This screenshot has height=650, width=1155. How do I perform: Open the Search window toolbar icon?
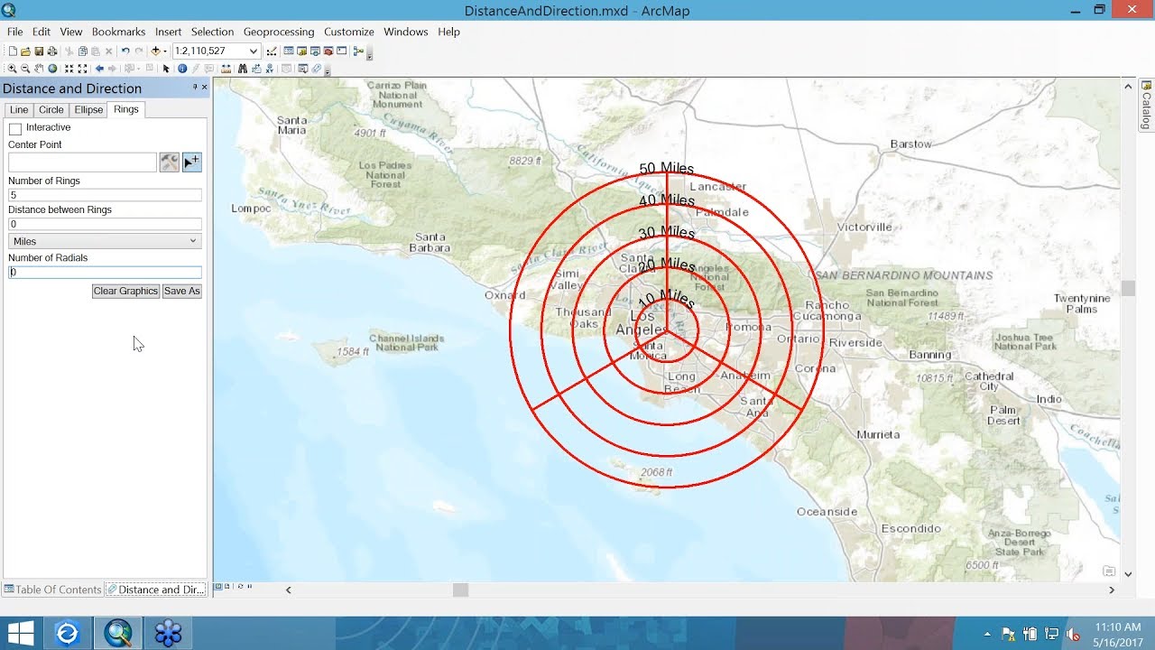[x=315, y=51]
